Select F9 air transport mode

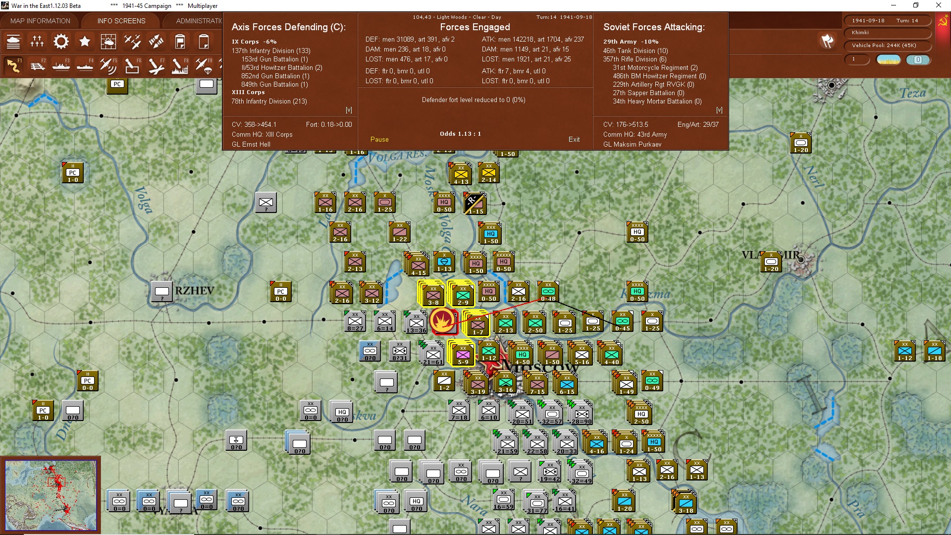pyautogui.click(x=204, y=66)
